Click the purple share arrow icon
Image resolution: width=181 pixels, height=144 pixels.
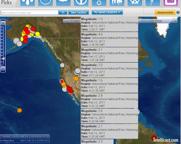point(171,3)
